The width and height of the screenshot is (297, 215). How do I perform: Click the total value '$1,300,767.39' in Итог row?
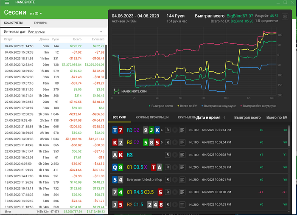click(x=73, y=212)
